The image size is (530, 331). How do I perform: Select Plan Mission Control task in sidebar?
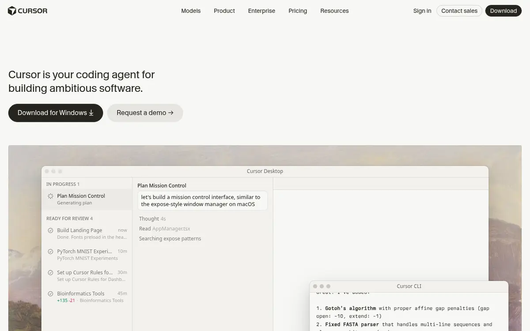87,199
